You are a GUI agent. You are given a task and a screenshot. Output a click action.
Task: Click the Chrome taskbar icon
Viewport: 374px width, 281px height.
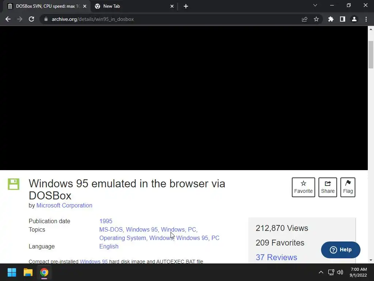(44, 272)
